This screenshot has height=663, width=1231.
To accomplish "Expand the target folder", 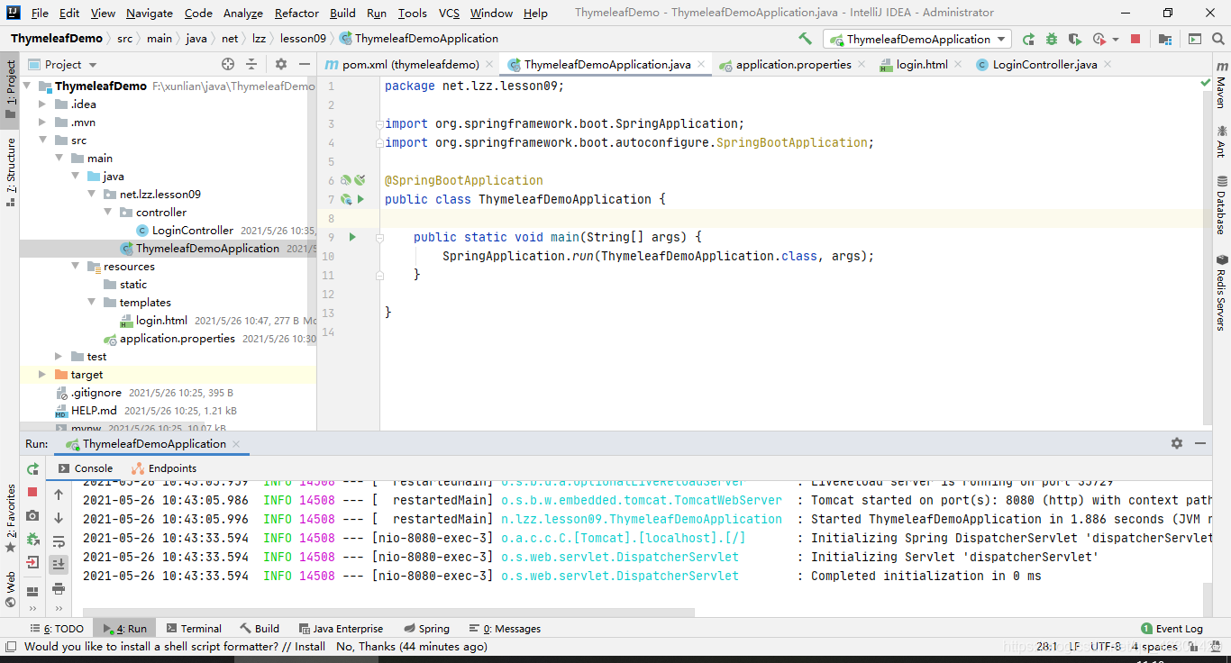I will [x=42, y=375].
